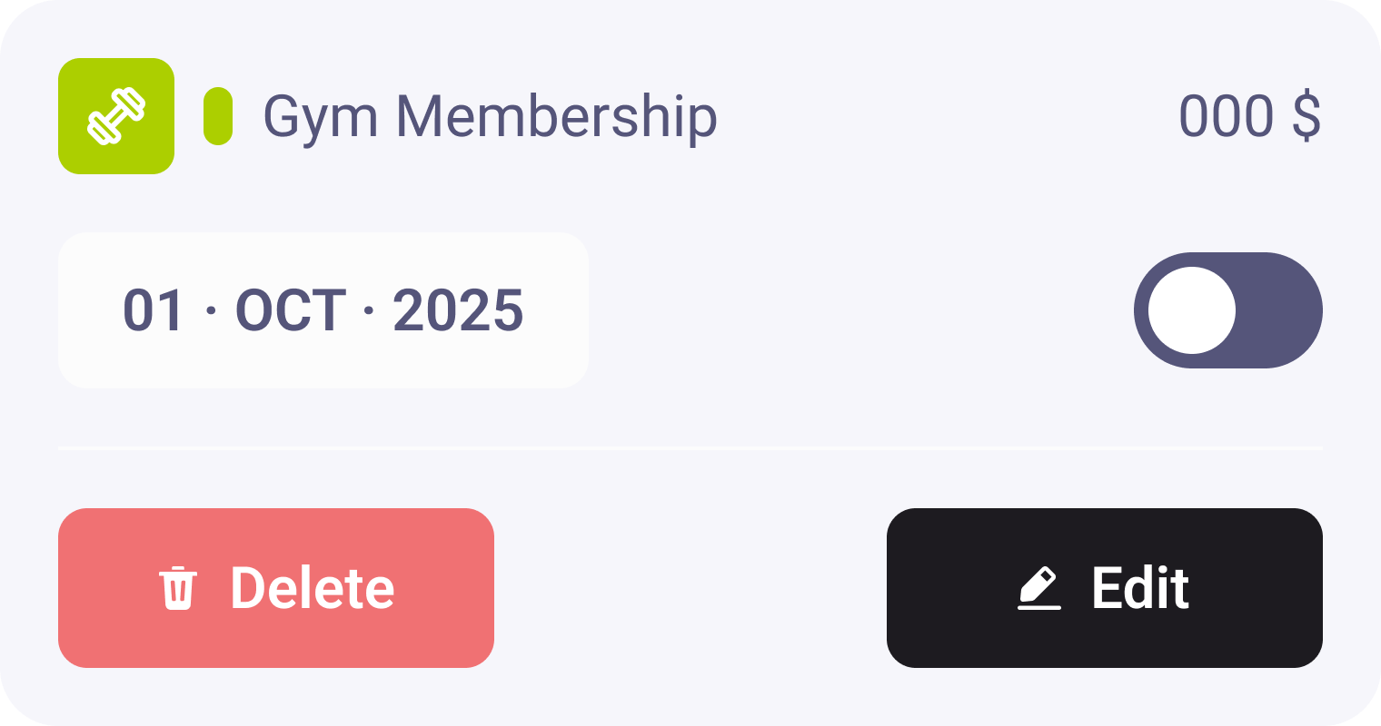The image size is (1381, 726).
Task: Click the Gym Membership title
Action: pos(490,118)
